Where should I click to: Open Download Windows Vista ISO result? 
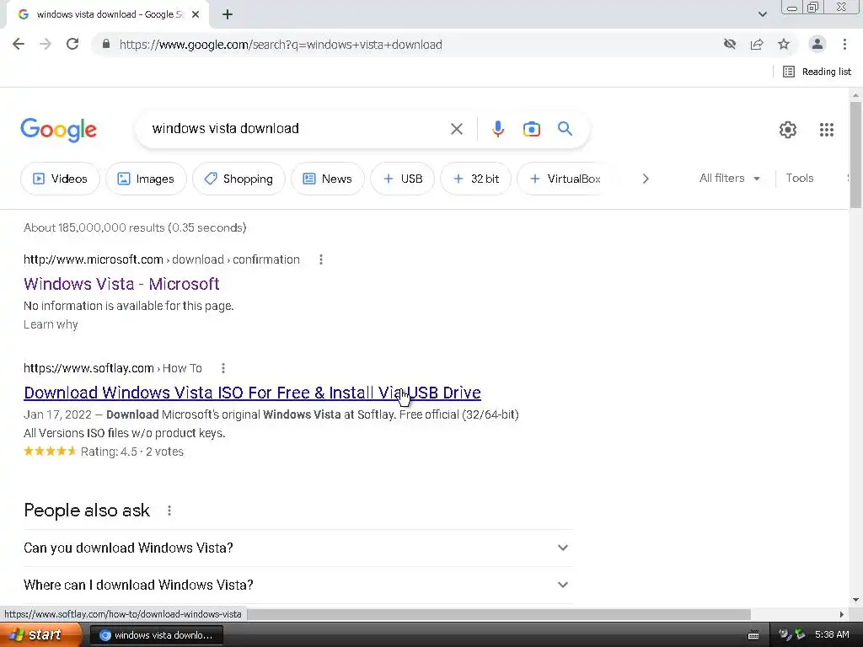[252, 393]
